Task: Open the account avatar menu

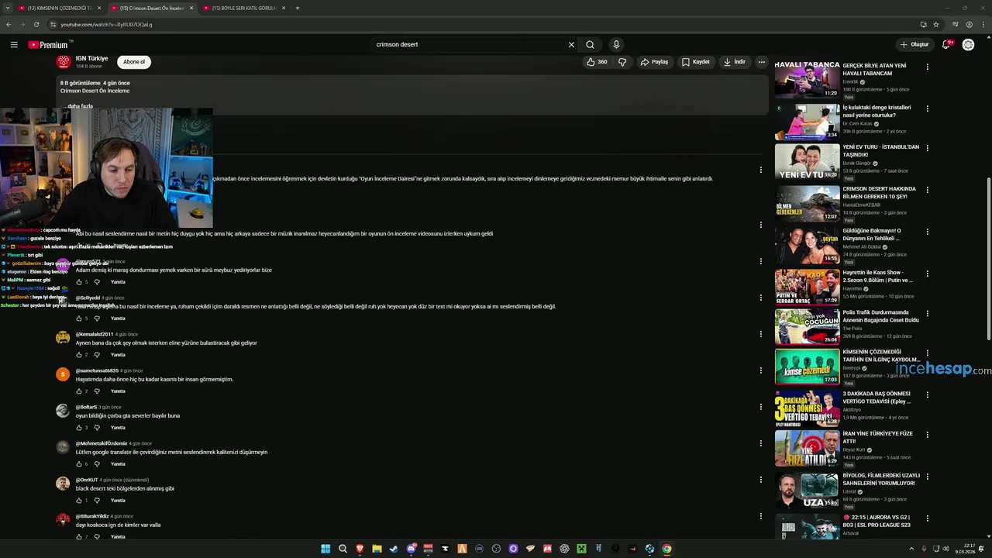Action: (968, 45)
